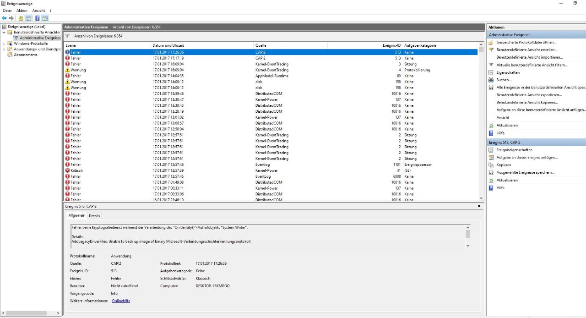This screenshot has height=318, width=586.
Task: Click the binoculars Suchen icon
Action: click(491, 80)
